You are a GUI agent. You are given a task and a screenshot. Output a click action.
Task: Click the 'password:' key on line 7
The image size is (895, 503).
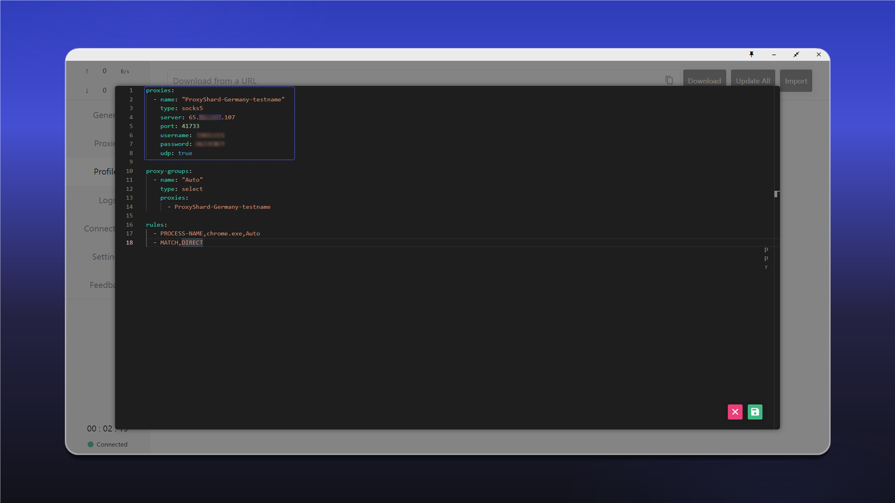pos(176,144)
